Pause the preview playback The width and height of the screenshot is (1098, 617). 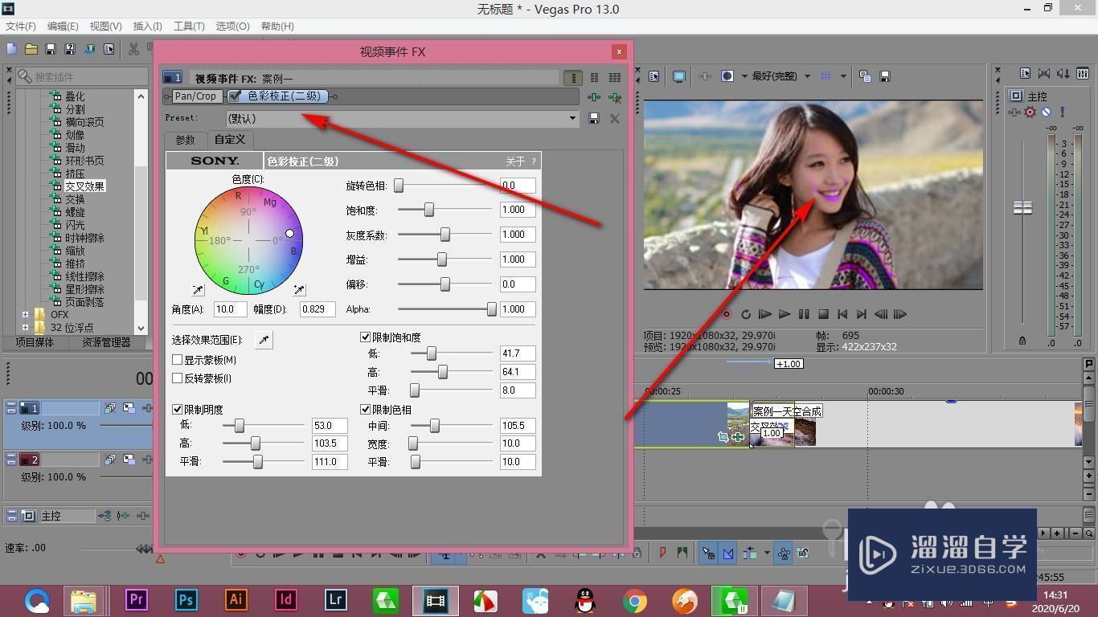[x=804, y=314]
